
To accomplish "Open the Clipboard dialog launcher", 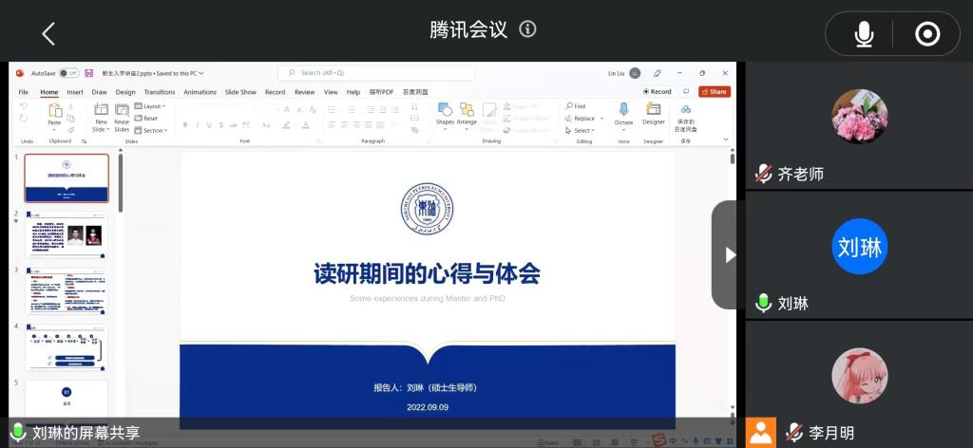I will (84, 141).
